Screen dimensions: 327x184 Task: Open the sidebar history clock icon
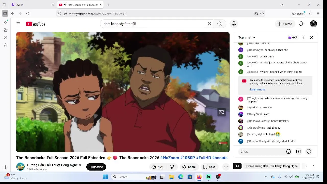point(5,37)
